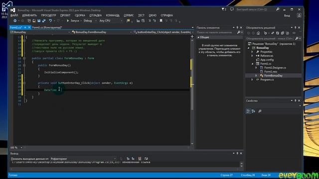Viewport: 319px width, 179px height.
Task: Click the toolbox search input field
Action: pos(217,32)
